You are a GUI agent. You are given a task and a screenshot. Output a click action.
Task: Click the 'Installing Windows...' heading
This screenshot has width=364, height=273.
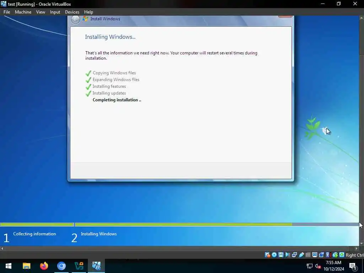[110, 37]
